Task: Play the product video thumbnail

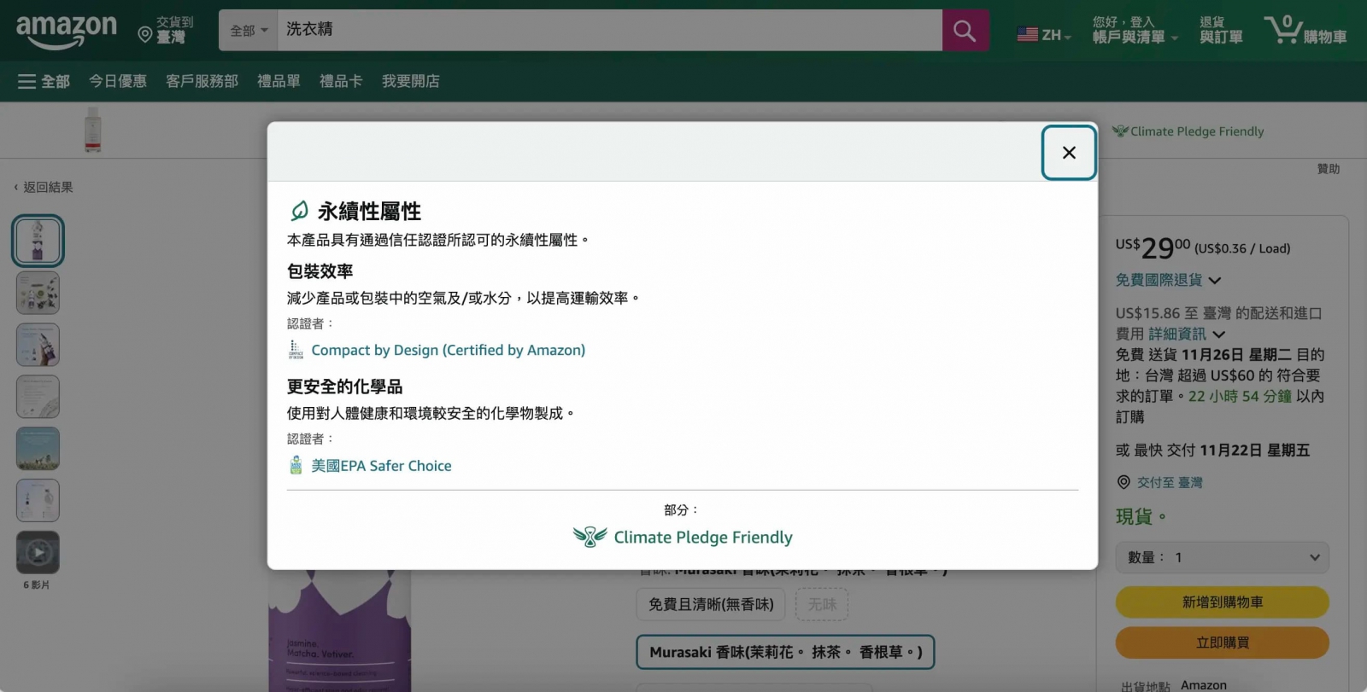Action: tap(38, 553)
